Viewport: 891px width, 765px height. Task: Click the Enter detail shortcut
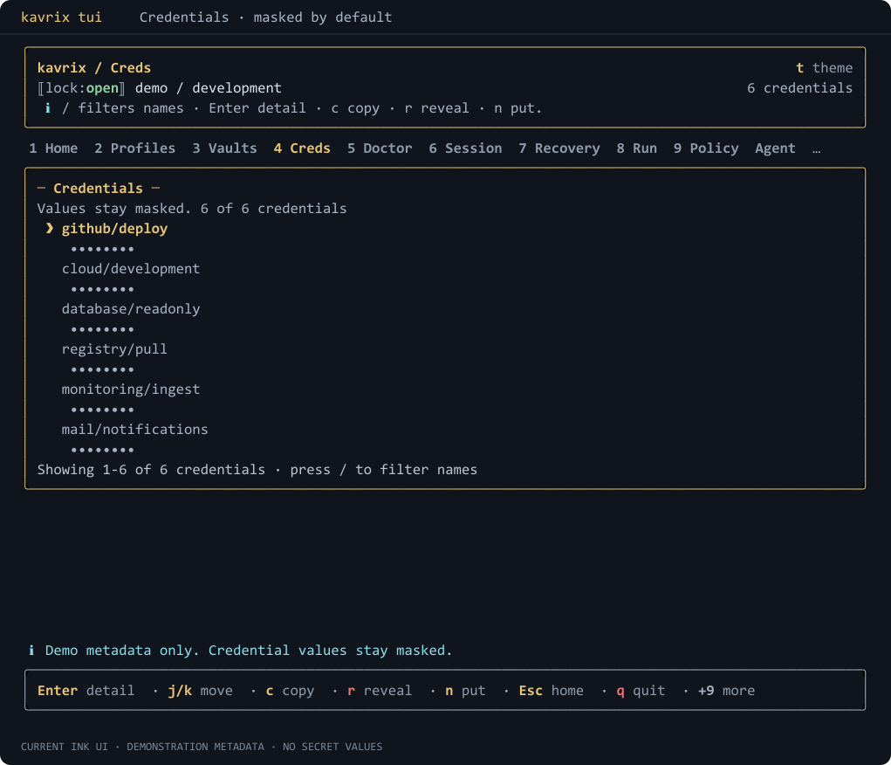click(86, 691)
